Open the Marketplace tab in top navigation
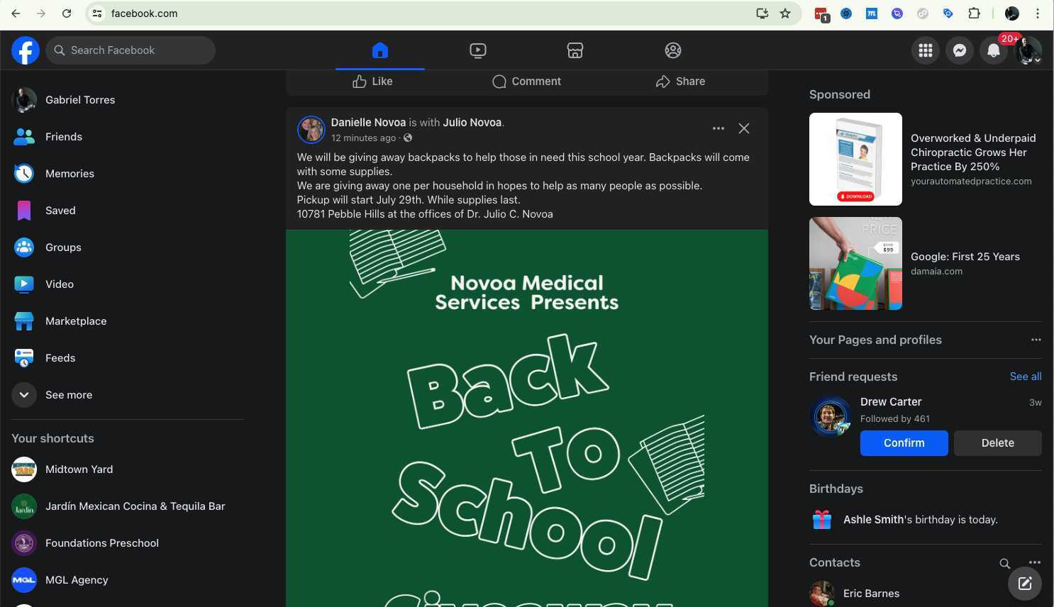Viewport: 1054px width, 607px height. 575,50
